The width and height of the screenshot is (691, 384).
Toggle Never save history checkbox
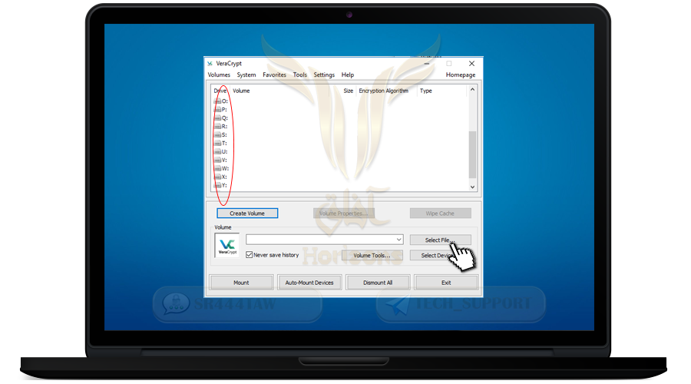pos(249,255)
